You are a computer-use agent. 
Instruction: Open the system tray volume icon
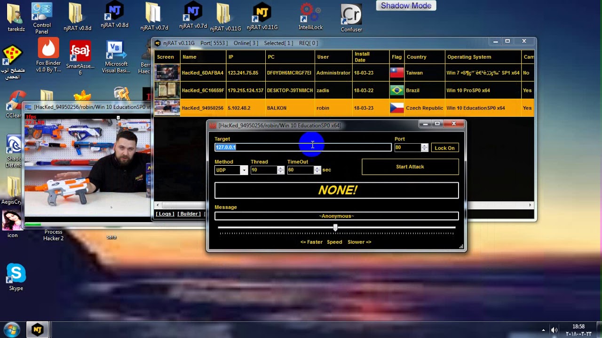(554, 330)
